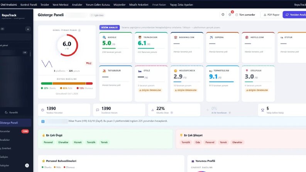The width and height of the screenshot is (306, 172).
Task: Toggle Karanlık dark mode
Action: [11, 112]
